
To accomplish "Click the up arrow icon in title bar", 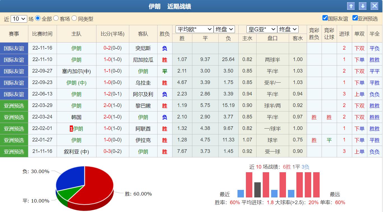I will click(351, 6).
